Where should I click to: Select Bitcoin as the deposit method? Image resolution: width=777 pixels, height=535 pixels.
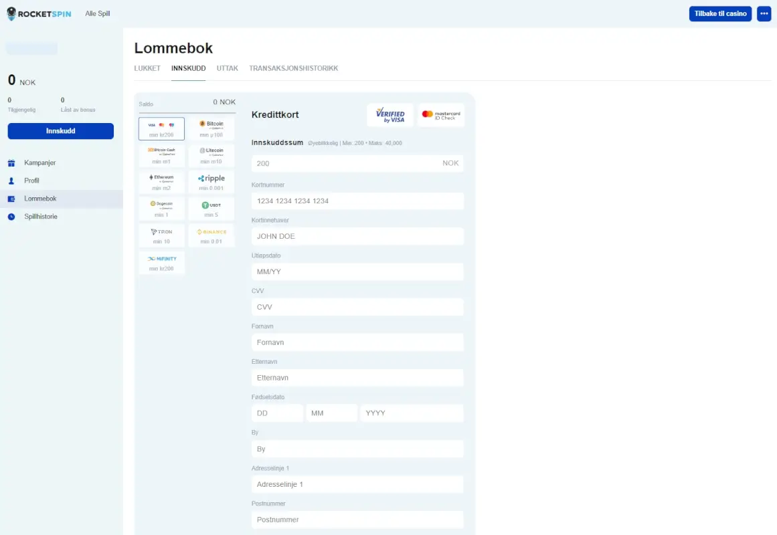211,128
